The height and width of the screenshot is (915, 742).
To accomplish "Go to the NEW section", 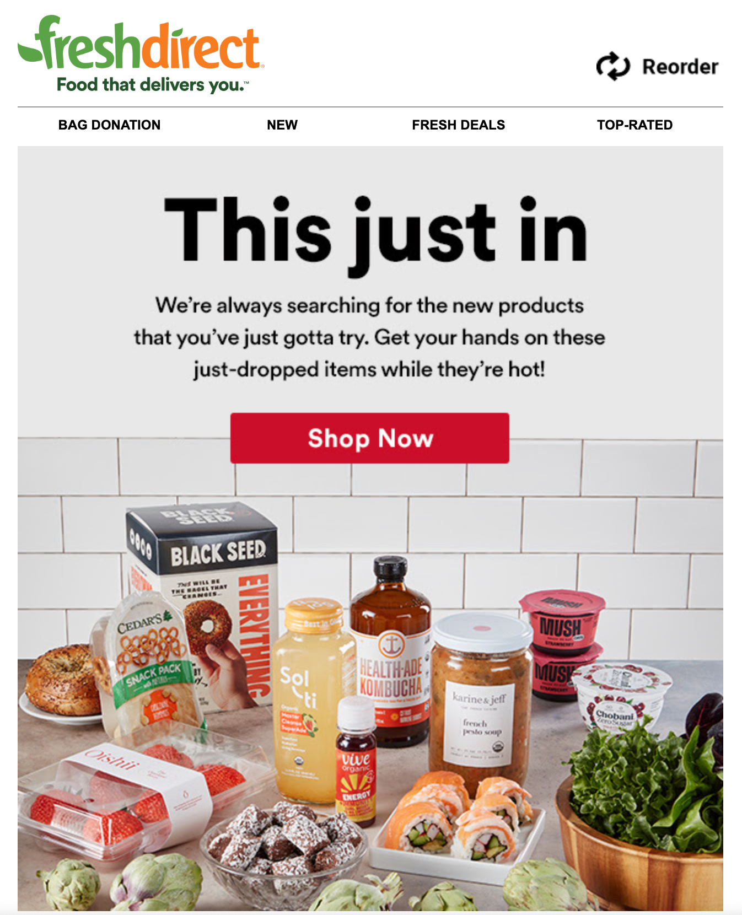I will (x=282, y=125).
